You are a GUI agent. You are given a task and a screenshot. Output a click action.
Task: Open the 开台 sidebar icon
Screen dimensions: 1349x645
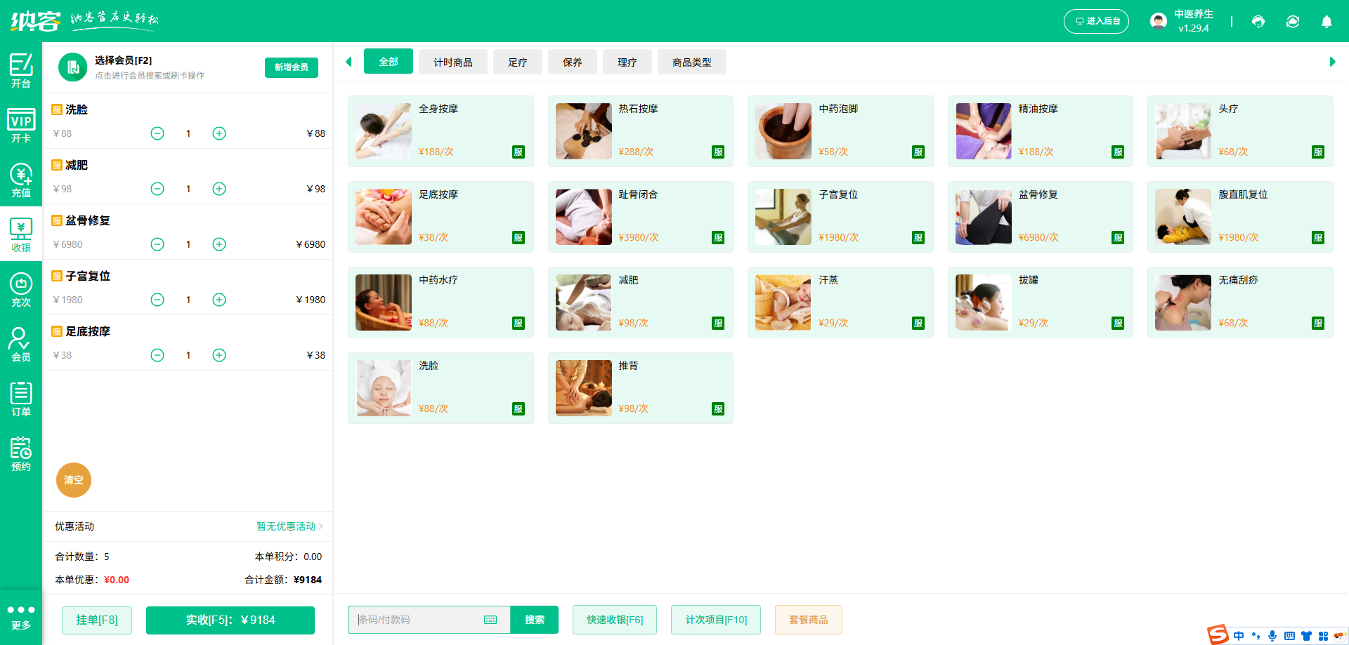point(21,70)
